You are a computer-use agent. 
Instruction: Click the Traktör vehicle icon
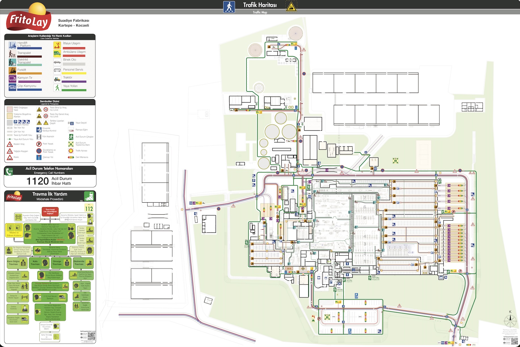tap(57, 79)
